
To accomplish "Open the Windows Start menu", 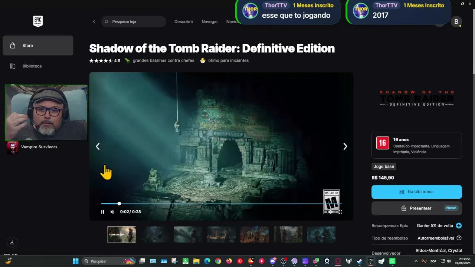I will click(x=76, y=261).
